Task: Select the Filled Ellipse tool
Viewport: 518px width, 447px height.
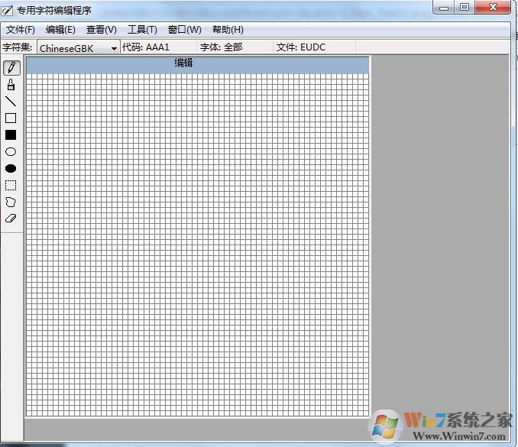Action: (11, 169)
